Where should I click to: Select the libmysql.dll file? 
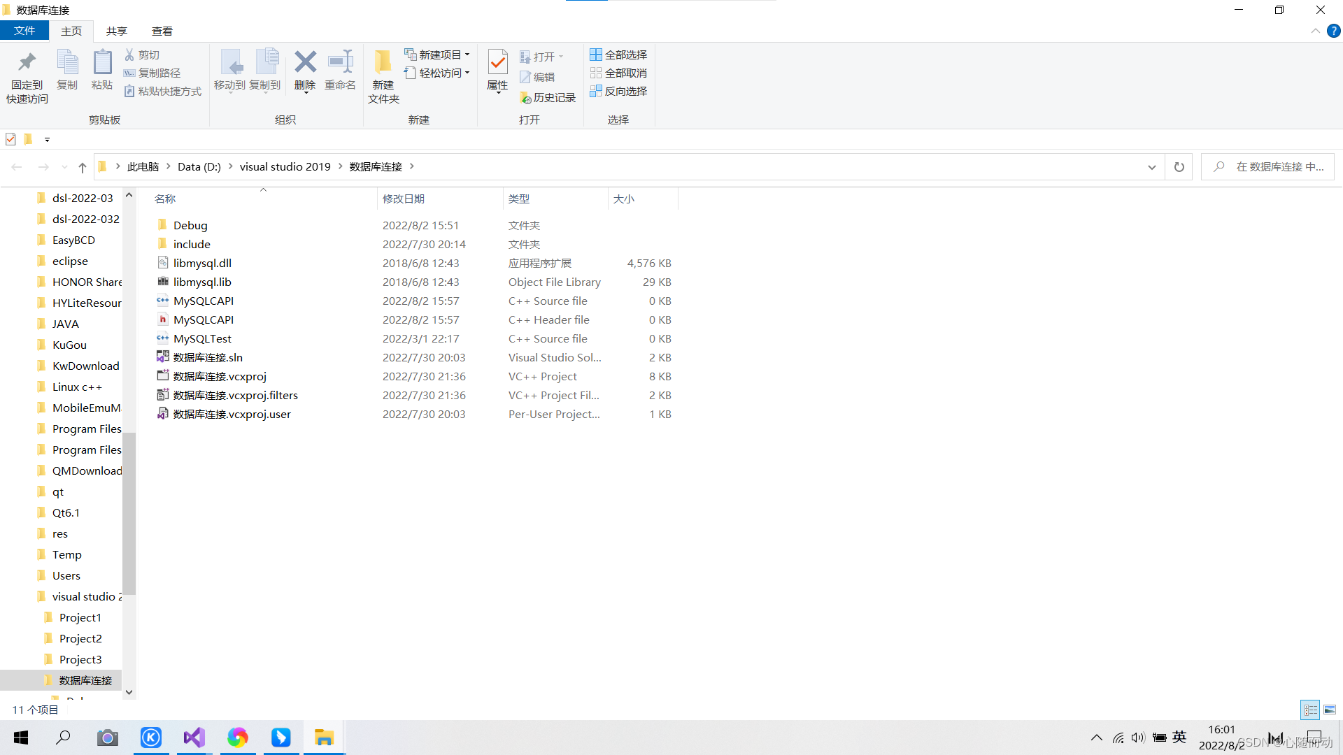[x=202, y=263]
